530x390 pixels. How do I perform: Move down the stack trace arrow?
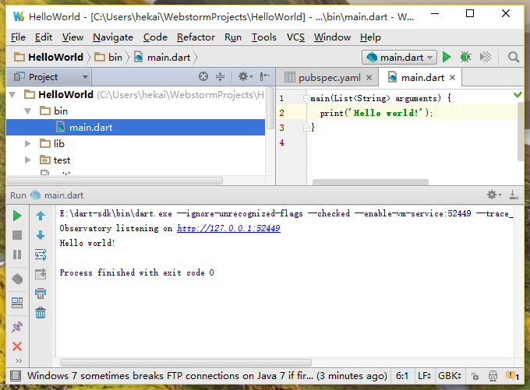[41, 235]
